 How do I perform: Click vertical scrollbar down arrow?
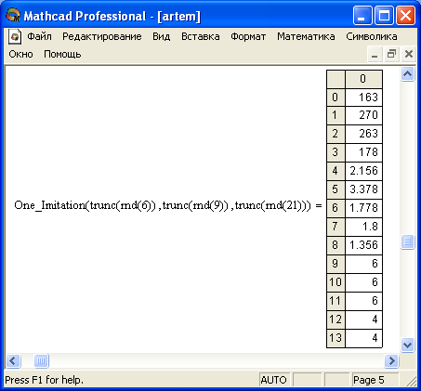click(x=407, y=345)
